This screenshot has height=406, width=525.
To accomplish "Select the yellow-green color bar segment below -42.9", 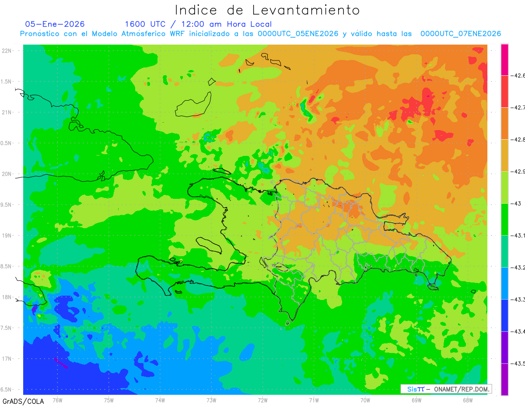I will coord(504,187).
